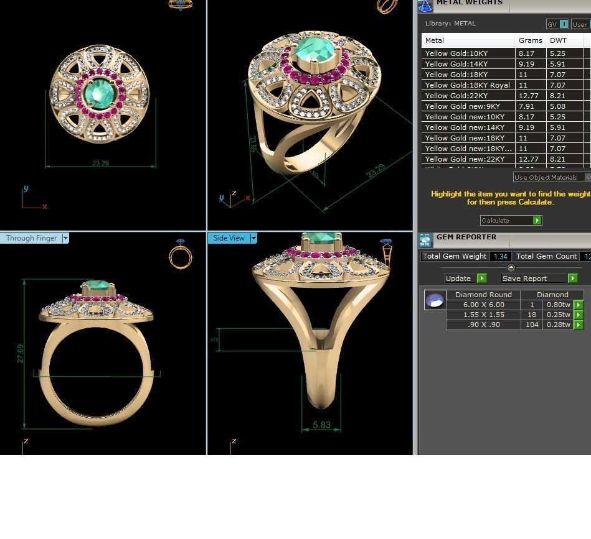Click the 1.55 X 1.55 gem size cell

(484, 315)
